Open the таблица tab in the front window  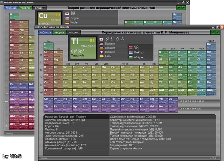[x=45, y=32]
